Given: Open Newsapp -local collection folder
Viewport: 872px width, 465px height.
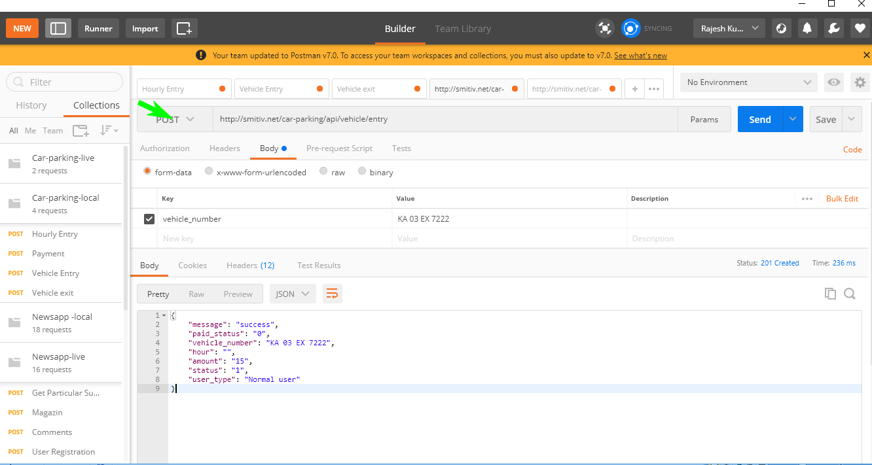Looking at the screenshot, I should (61, 322).
